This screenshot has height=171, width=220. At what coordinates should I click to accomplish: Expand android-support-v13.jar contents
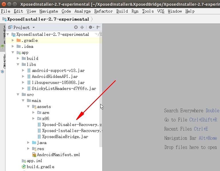[x=23, y=70]
